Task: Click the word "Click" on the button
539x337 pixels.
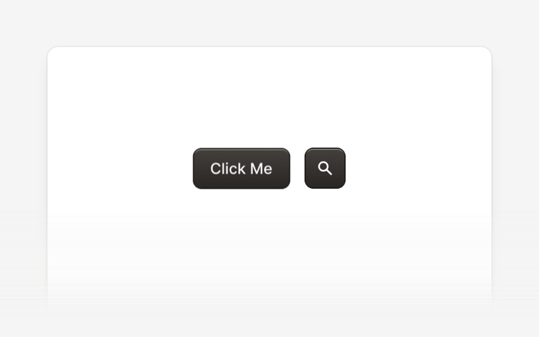Action: point(228,168)
